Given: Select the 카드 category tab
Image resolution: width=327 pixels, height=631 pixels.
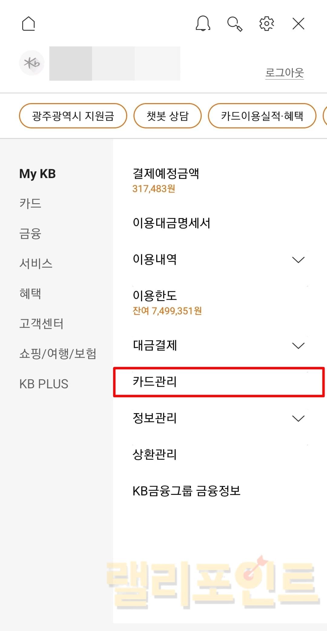Looking at the screenshot, I should (30, 203).
